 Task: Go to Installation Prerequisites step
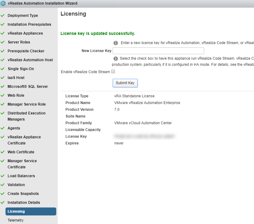[29, 24]
